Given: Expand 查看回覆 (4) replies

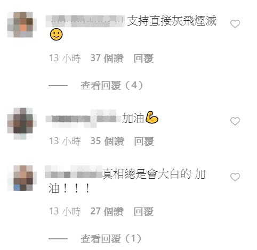Looking at the screenshot, I should 111,86.
